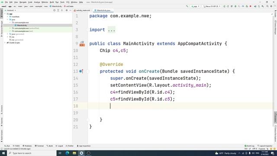Open the SDK Manager toolbar icon
277x156 pixels.
click(x=263, y=6)
